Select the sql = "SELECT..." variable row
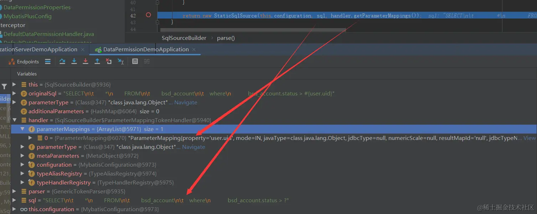537x214 pixels. [274, 200]
